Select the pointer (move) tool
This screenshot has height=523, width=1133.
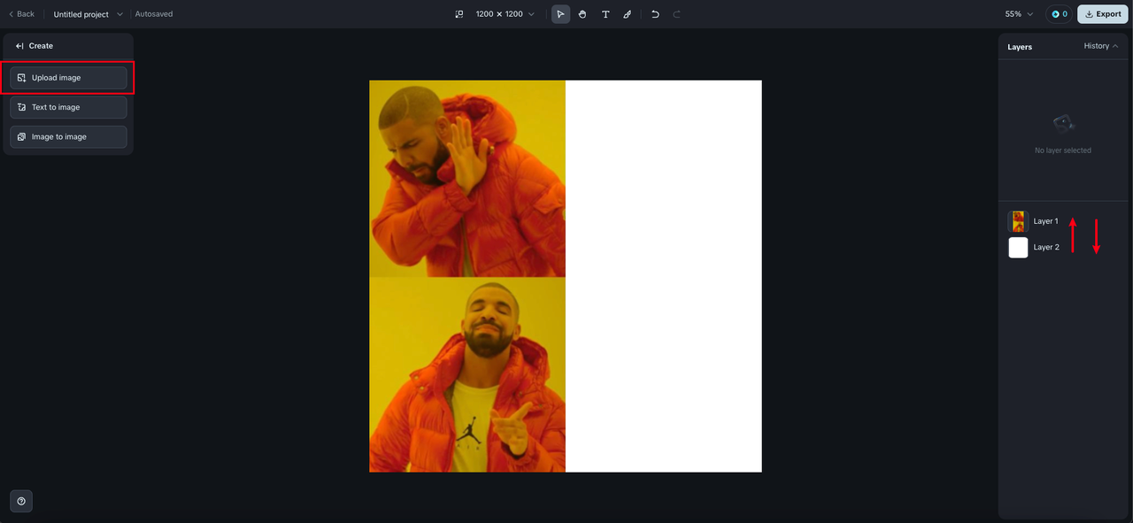tap(560, 14)
